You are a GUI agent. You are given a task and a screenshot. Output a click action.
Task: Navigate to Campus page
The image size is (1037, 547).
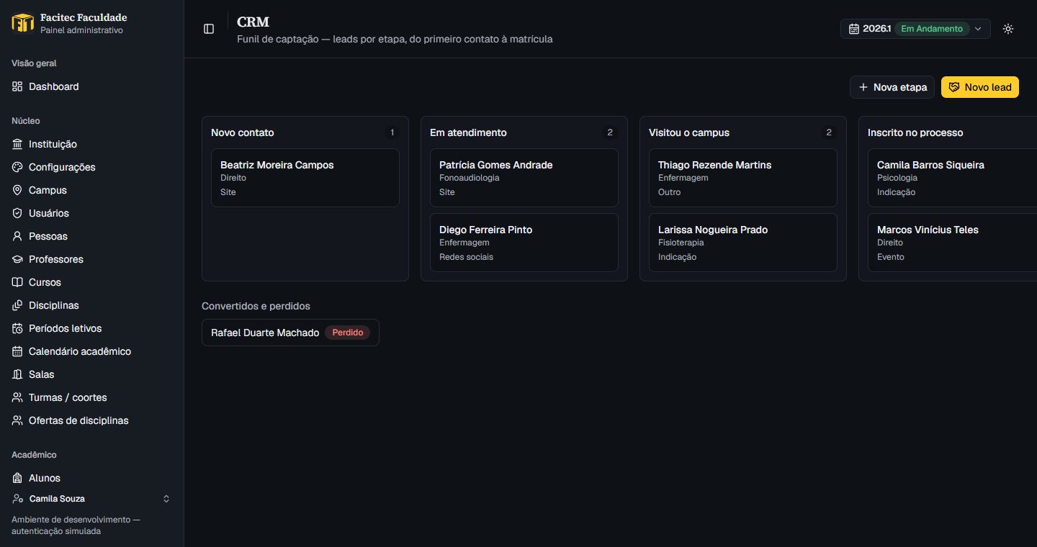(91, 190)
